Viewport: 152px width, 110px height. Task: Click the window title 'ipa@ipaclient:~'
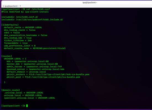click(x=90, y=2)
